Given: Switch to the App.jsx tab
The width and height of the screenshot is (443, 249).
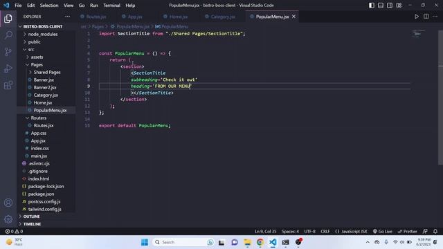Looking at the screenshot, I should [x=135, y=17].
